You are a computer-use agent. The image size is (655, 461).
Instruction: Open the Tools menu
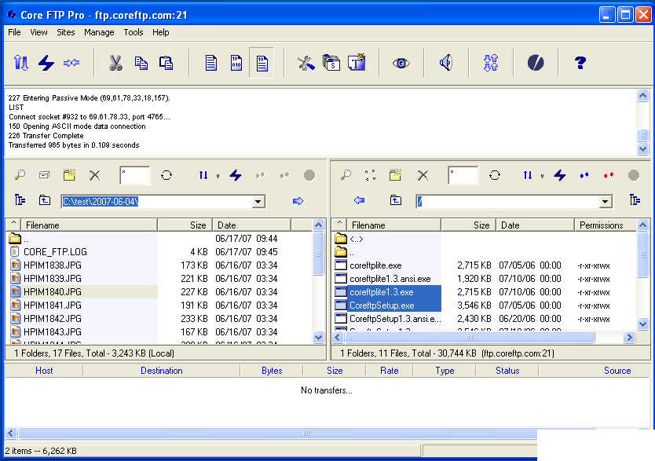click(134, 32)
